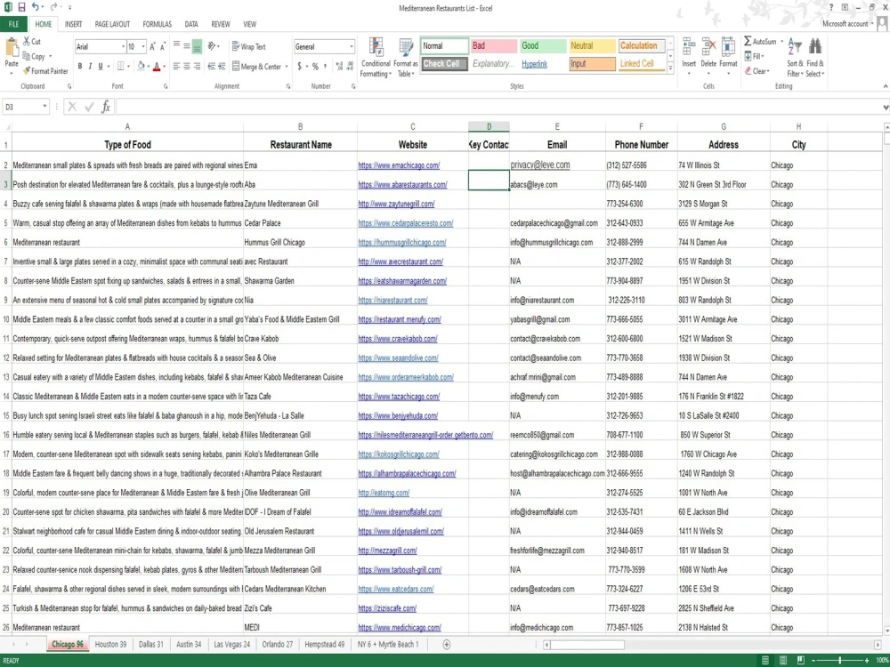
Task: Open the Excel Help question mark
Action: [831, 7]
